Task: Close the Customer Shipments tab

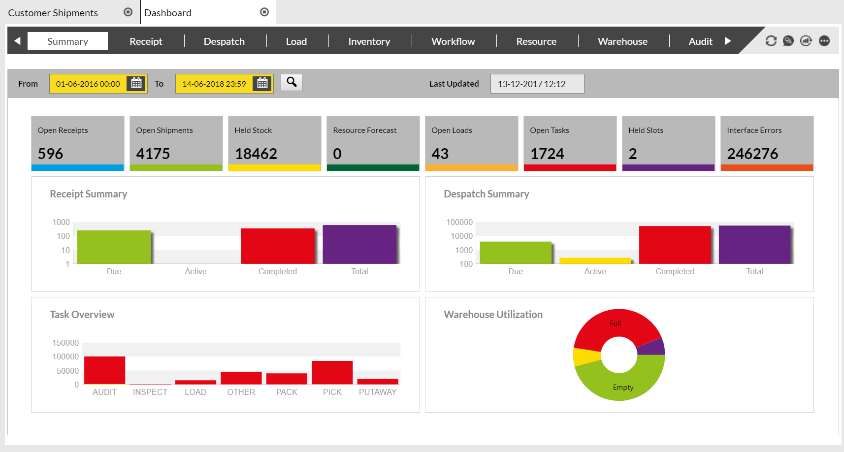Action: click(x=128, y=12)
